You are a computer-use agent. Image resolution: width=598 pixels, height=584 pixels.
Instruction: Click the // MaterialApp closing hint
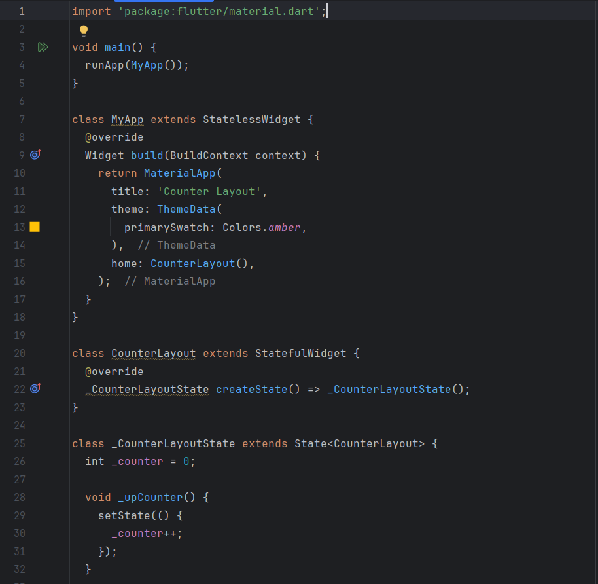[x=170, y=282]
